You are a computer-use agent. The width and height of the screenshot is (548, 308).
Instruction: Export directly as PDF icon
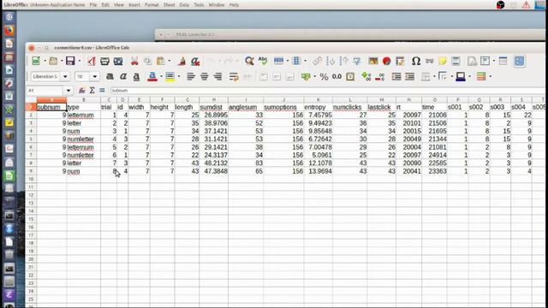click(92, 61)
